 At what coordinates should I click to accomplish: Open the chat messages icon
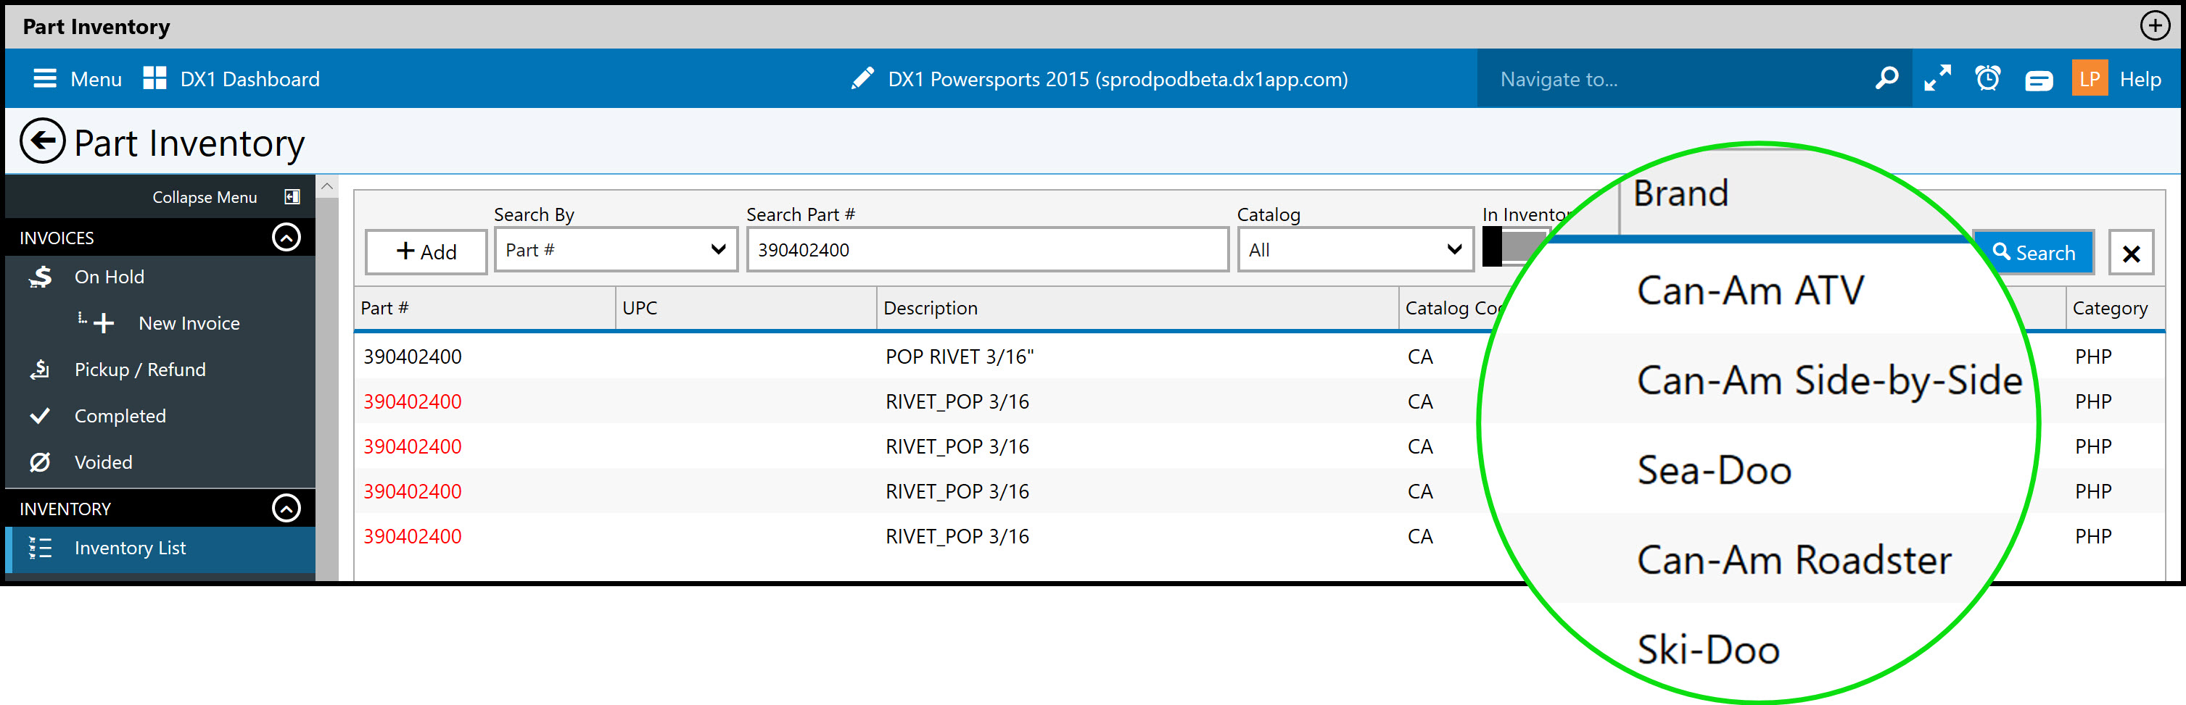[2038, 80]
